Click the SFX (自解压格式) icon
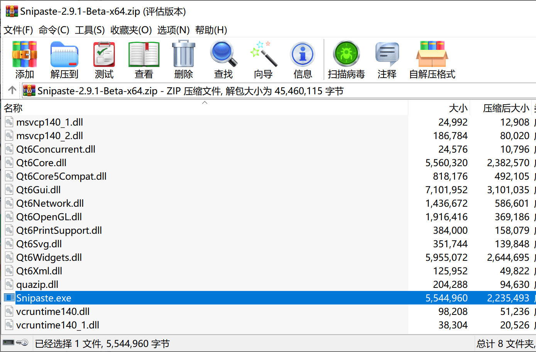 click(x=432, y=60)
